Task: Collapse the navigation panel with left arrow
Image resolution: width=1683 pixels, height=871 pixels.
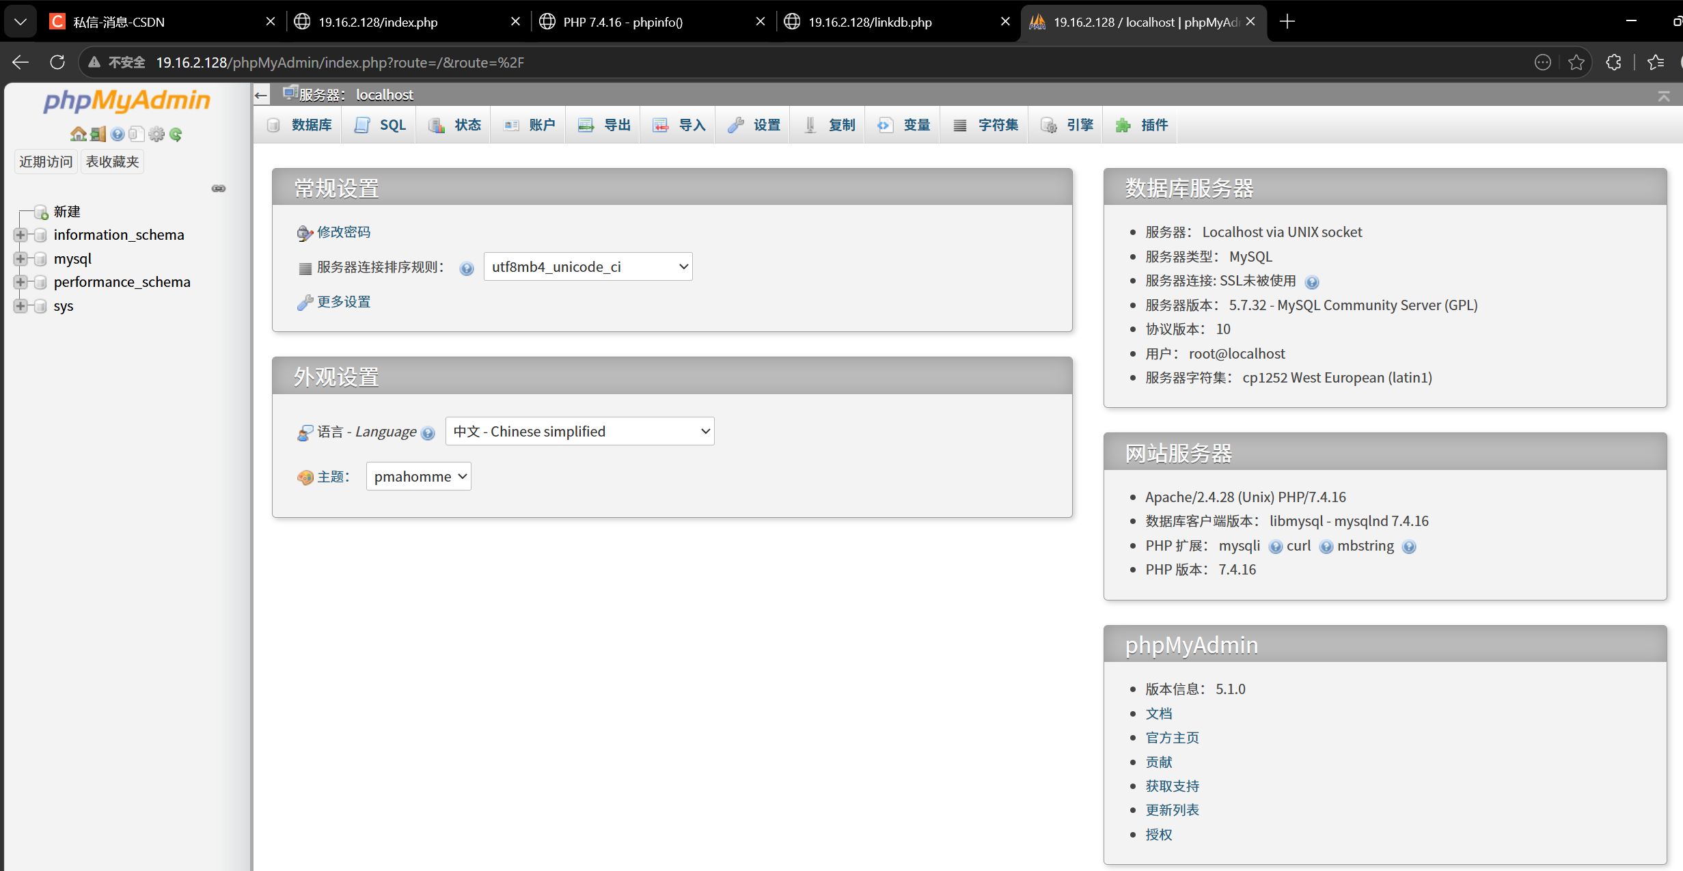Action: click(x=261, y=95)
